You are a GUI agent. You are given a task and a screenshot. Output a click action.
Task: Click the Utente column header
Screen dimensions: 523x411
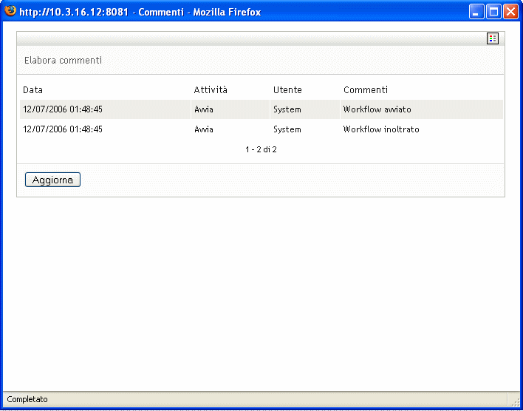287,89
